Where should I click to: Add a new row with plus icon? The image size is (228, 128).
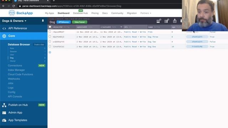point(50,52)
